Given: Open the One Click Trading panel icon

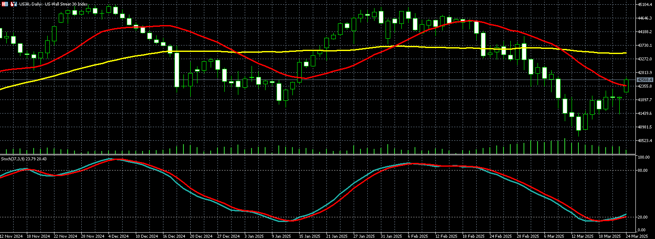Looking at the screenshot, I should pyautogui.click(x=14, y=4).
